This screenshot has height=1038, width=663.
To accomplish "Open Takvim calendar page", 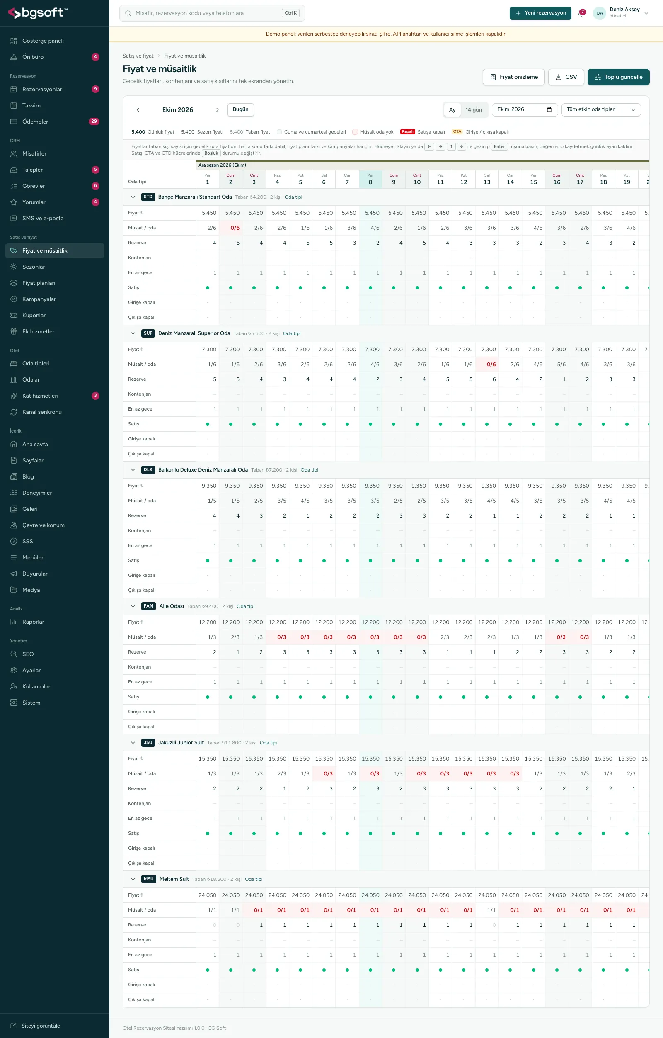I will pyautogui.click(x=55, y=105).
